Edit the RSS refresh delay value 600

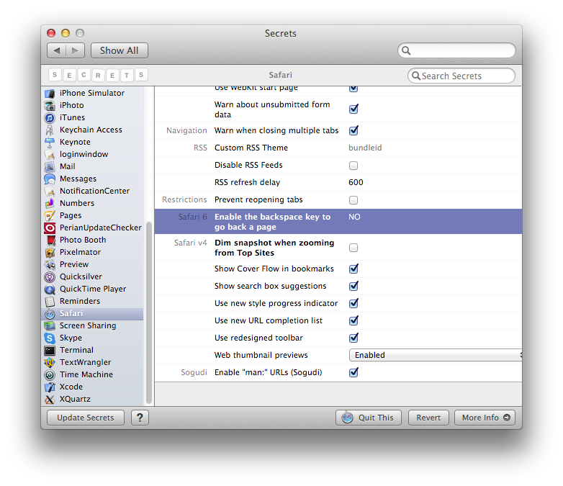pos(356,182)
